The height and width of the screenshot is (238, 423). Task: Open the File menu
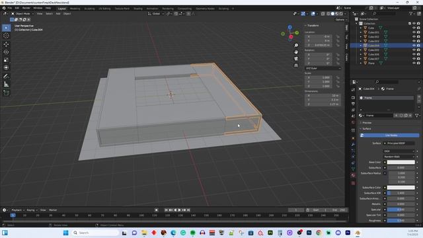pyautogui.click(x=10, y=8)
